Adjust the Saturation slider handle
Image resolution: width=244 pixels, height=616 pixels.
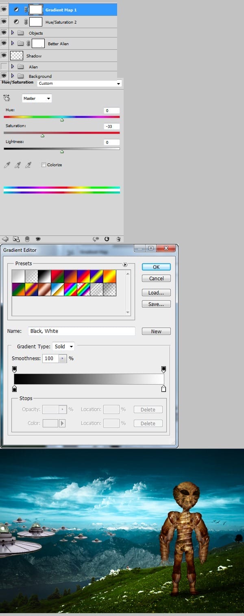(x=42, y=136)
